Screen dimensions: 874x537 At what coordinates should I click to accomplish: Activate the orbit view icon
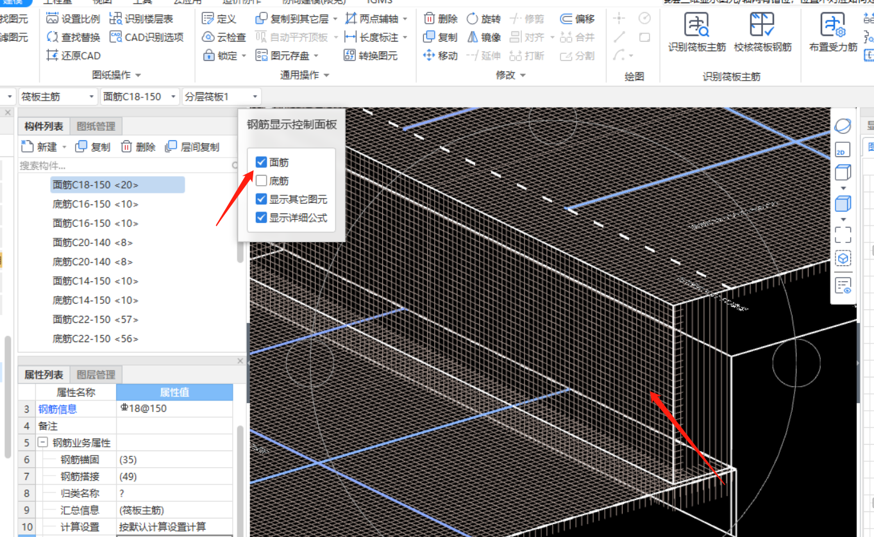pyautogui.click(x=843, y=126)
